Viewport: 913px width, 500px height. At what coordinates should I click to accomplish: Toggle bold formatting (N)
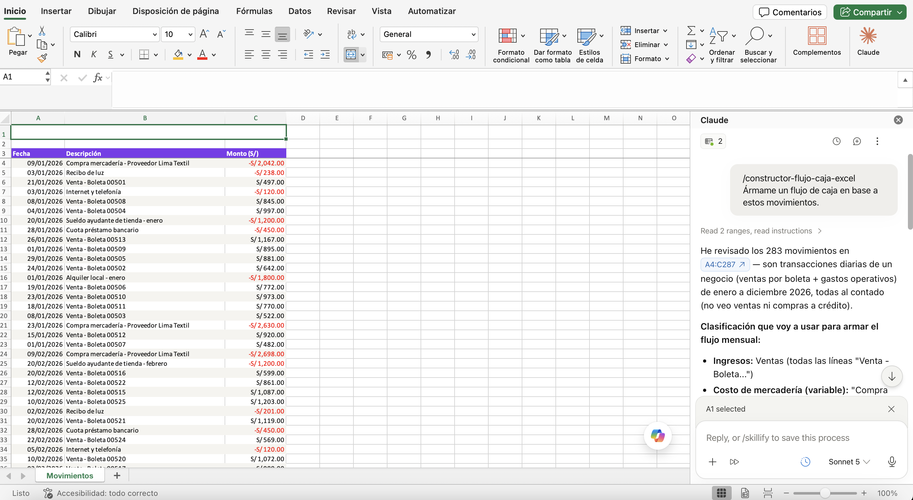point(77,55)
